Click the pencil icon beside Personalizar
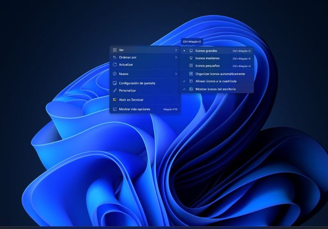Screen dimensions: 328x229 115,90
